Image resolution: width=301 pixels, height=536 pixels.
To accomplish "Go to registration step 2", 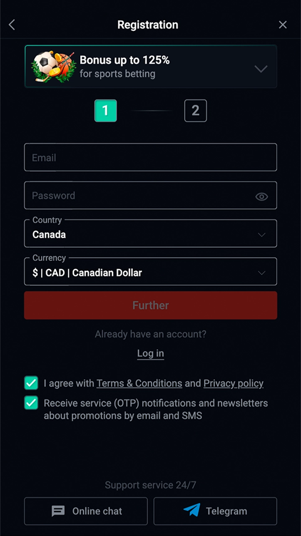I will click(x=195, y=111).
